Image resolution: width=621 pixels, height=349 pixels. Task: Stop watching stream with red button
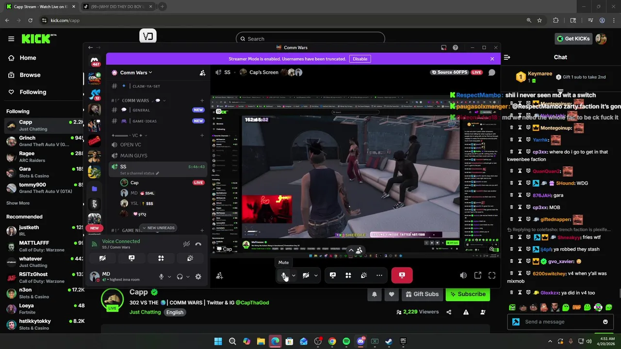pos(402,275)
